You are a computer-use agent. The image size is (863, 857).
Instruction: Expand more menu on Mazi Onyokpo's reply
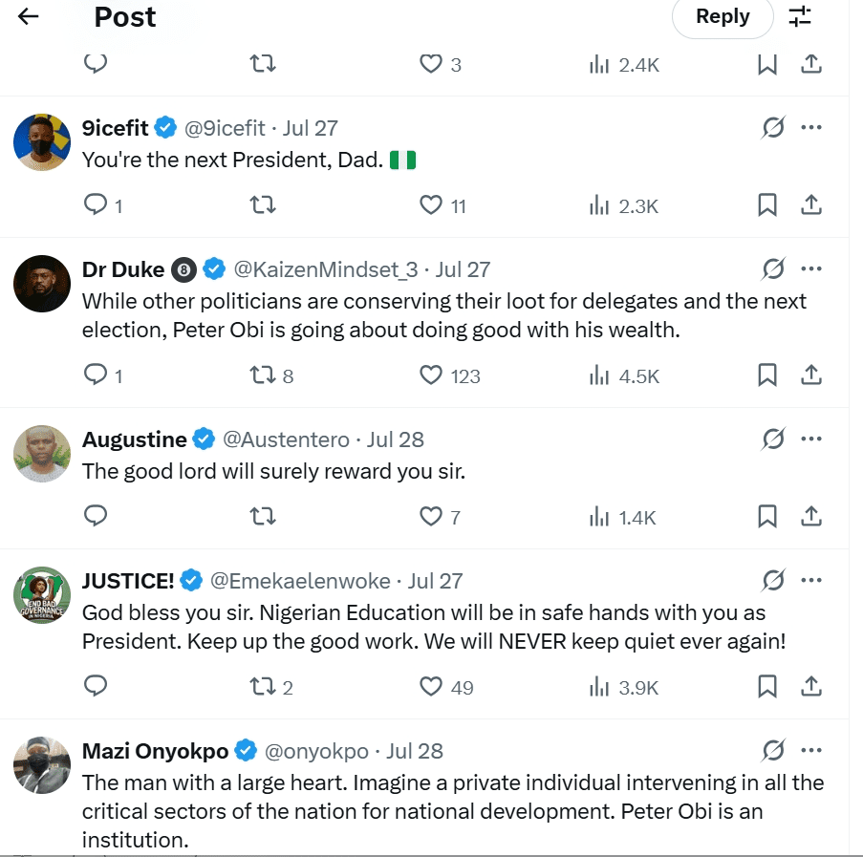point(811,751)
